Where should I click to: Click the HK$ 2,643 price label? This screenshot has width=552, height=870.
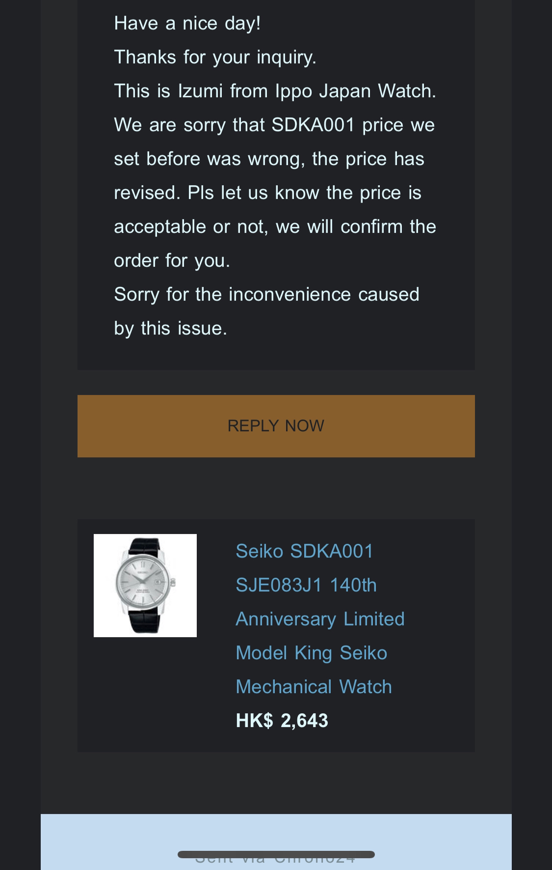click(282, 721)
